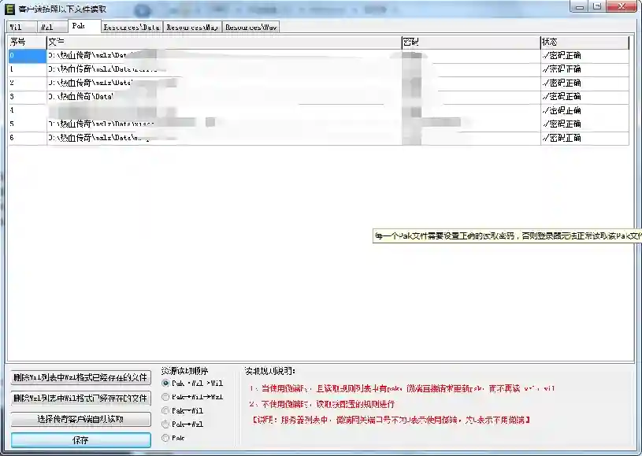Click 选择传奇客户端自动读取 button
This screenshot has width=642, height=456.
click(x=80, y=419)
